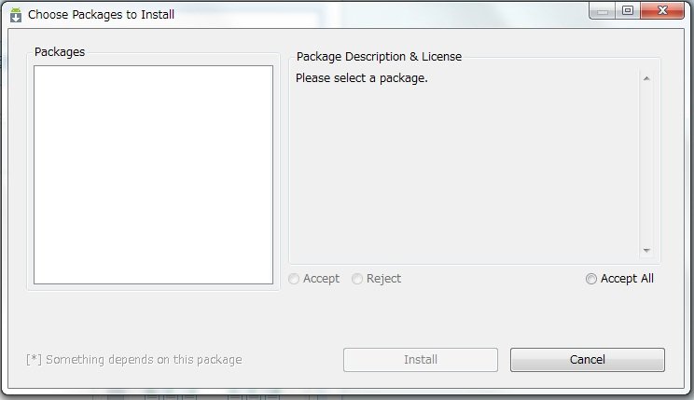This screenshot has height=400, width=694.
Task: Cancel the package installation dialog
Action: pyautogui.click(x=588, y=360)
